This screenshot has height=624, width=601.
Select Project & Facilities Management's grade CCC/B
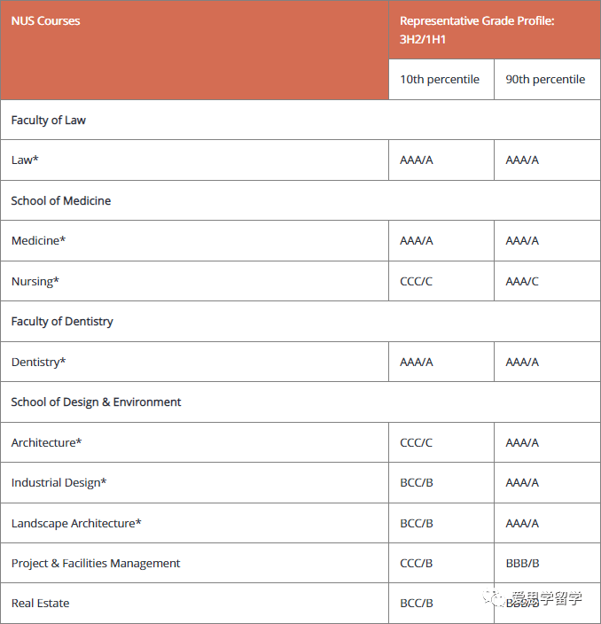pyautogui.click(x=417, y=564)
